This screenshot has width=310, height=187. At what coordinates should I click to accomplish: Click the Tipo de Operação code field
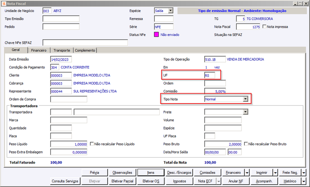(x=215, y=59)
